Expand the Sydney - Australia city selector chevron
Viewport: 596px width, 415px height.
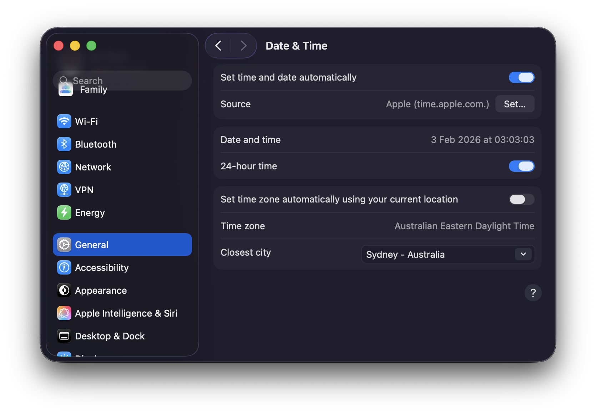[523, 254]
